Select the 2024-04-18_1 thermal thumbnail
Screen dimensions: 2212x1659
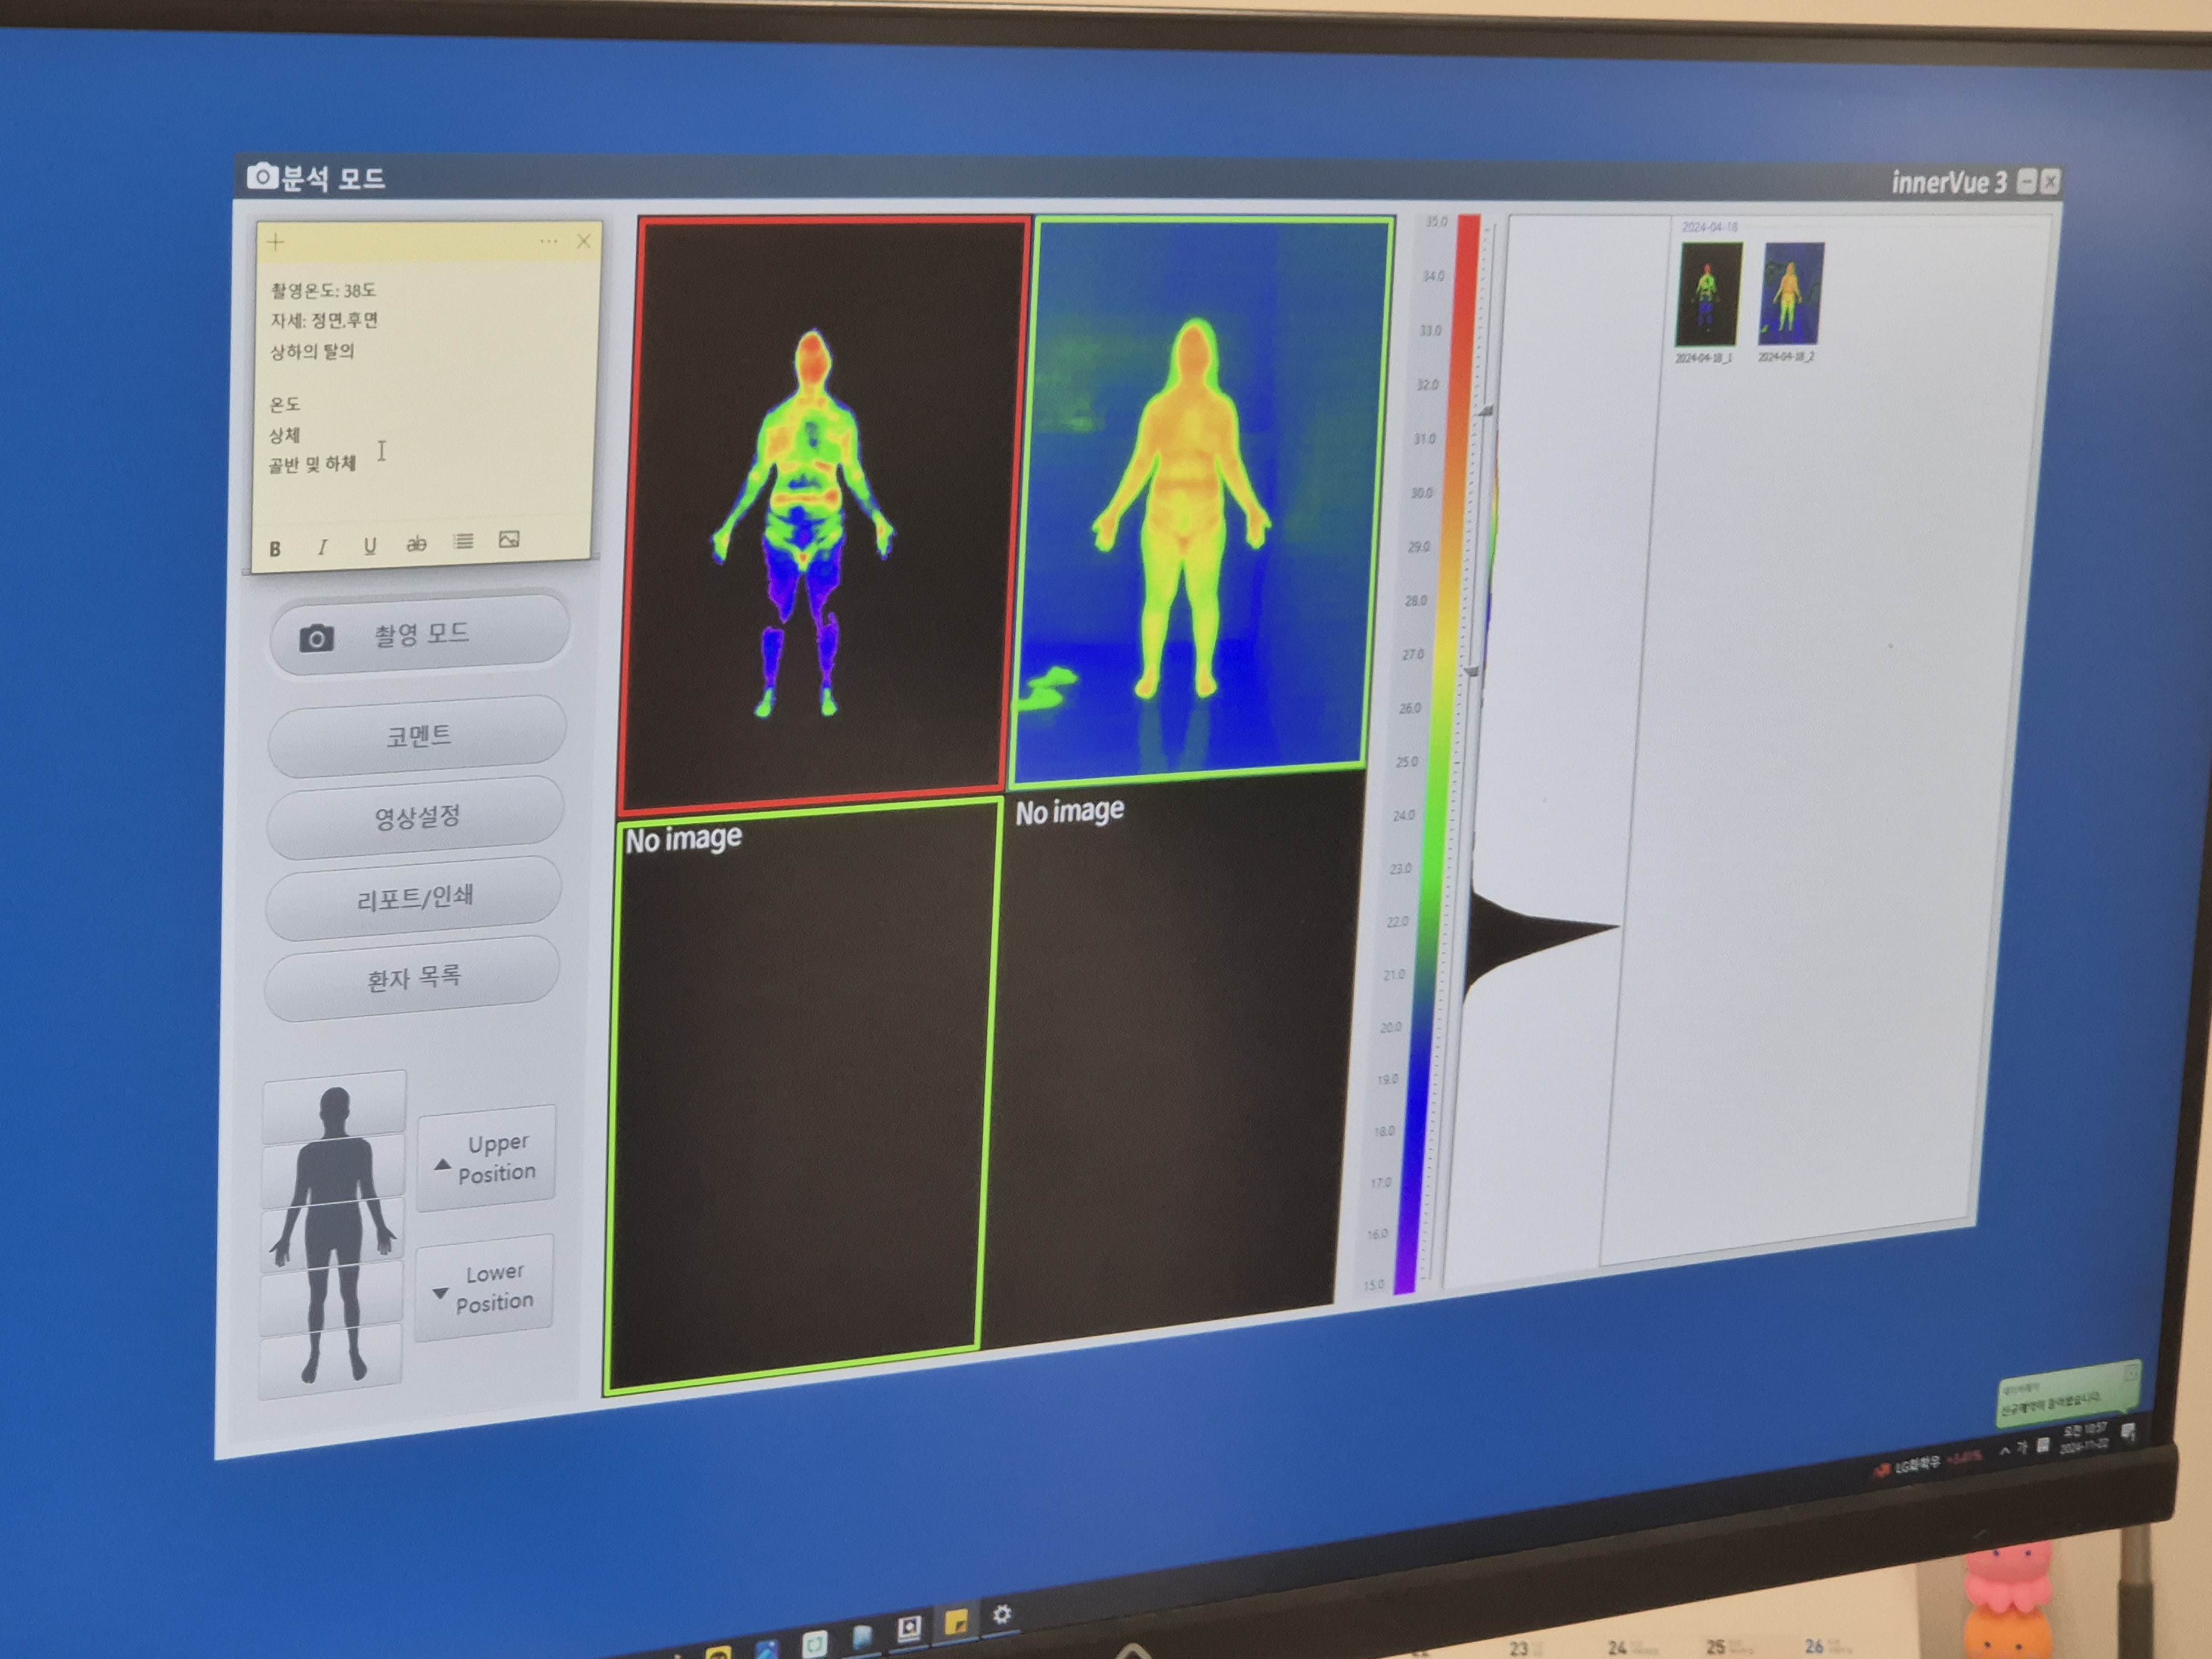coord(1708,295)
